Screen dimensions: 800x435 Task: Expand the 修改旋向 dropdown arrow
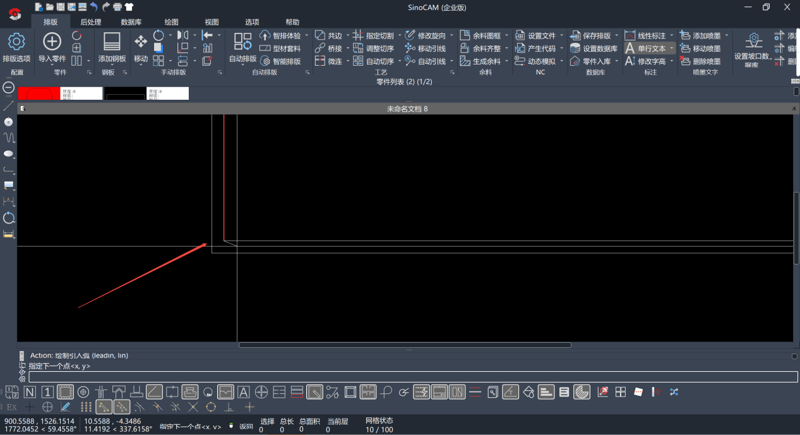click(x=451, y=36)
